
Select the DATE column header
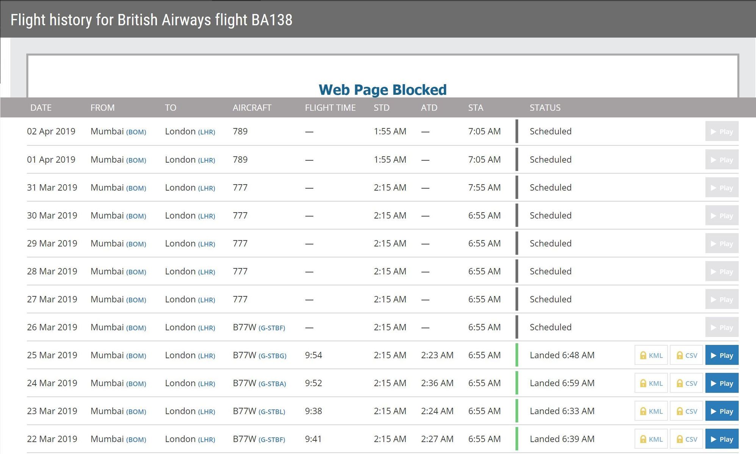click(x=41, y=107)
